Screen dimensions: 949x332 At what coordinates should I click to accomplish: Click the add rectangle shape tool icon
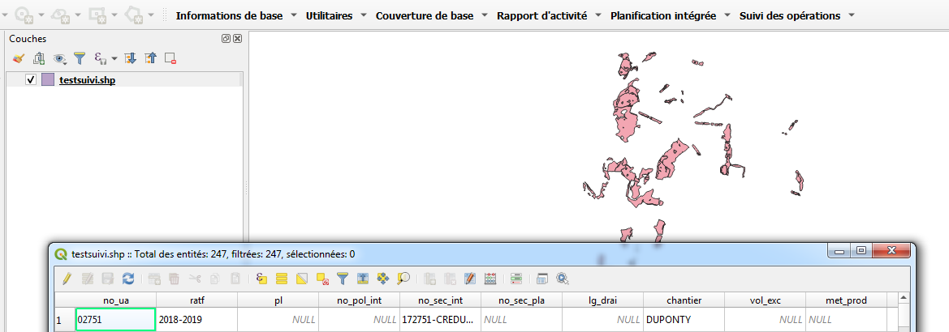point(97,14)
